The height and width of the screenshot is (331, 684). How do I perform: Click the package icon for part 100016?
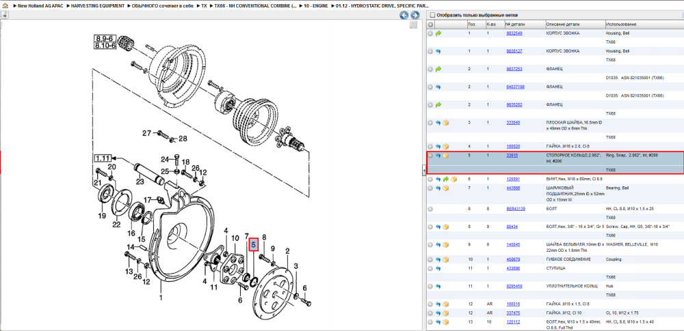point(446,304)
